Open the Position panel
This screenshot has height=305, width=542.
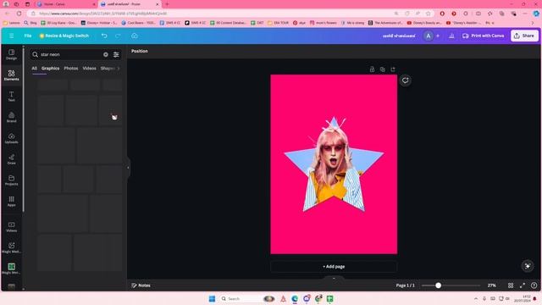139,51
